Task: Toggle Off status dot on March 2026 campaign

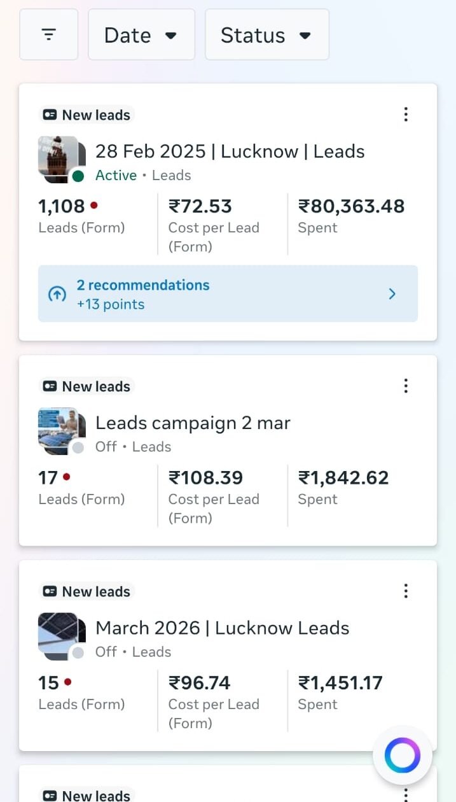Action: point(78,652)
